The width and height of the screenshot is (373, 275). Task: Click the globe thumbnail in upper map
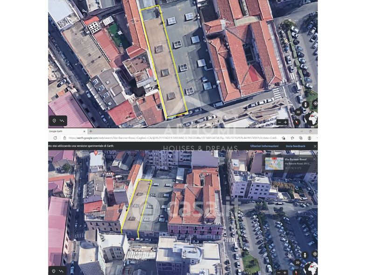coord(311,118)
